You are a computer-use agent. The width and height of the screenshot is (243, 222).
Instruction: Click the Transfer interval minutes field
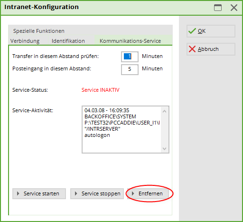click(x=130, y=57)
